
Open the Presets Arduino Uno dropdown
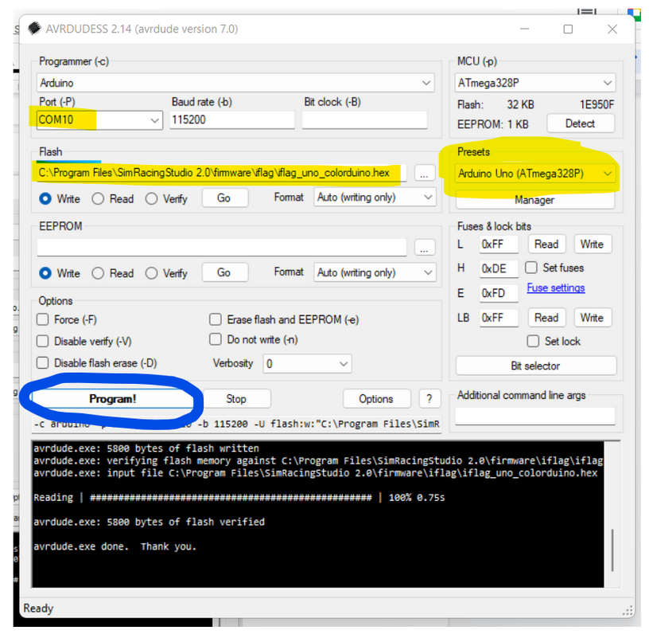tap(534, 174)
